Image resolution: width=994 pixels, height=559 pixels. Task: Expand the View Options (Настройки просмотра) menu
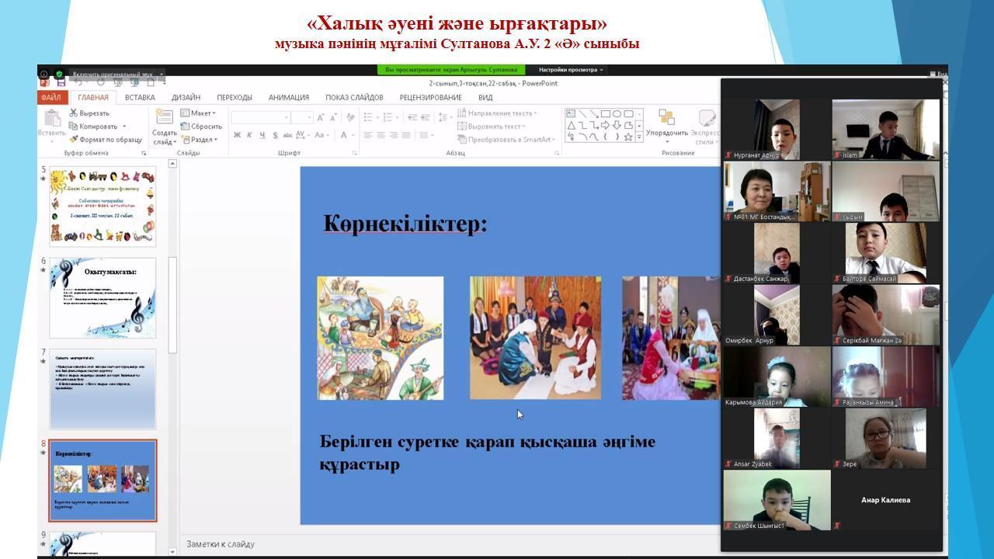point(571,70)
